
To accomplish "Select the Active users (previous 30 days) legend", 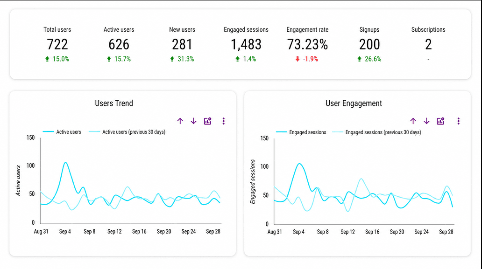I will click(x=127, y=132).
